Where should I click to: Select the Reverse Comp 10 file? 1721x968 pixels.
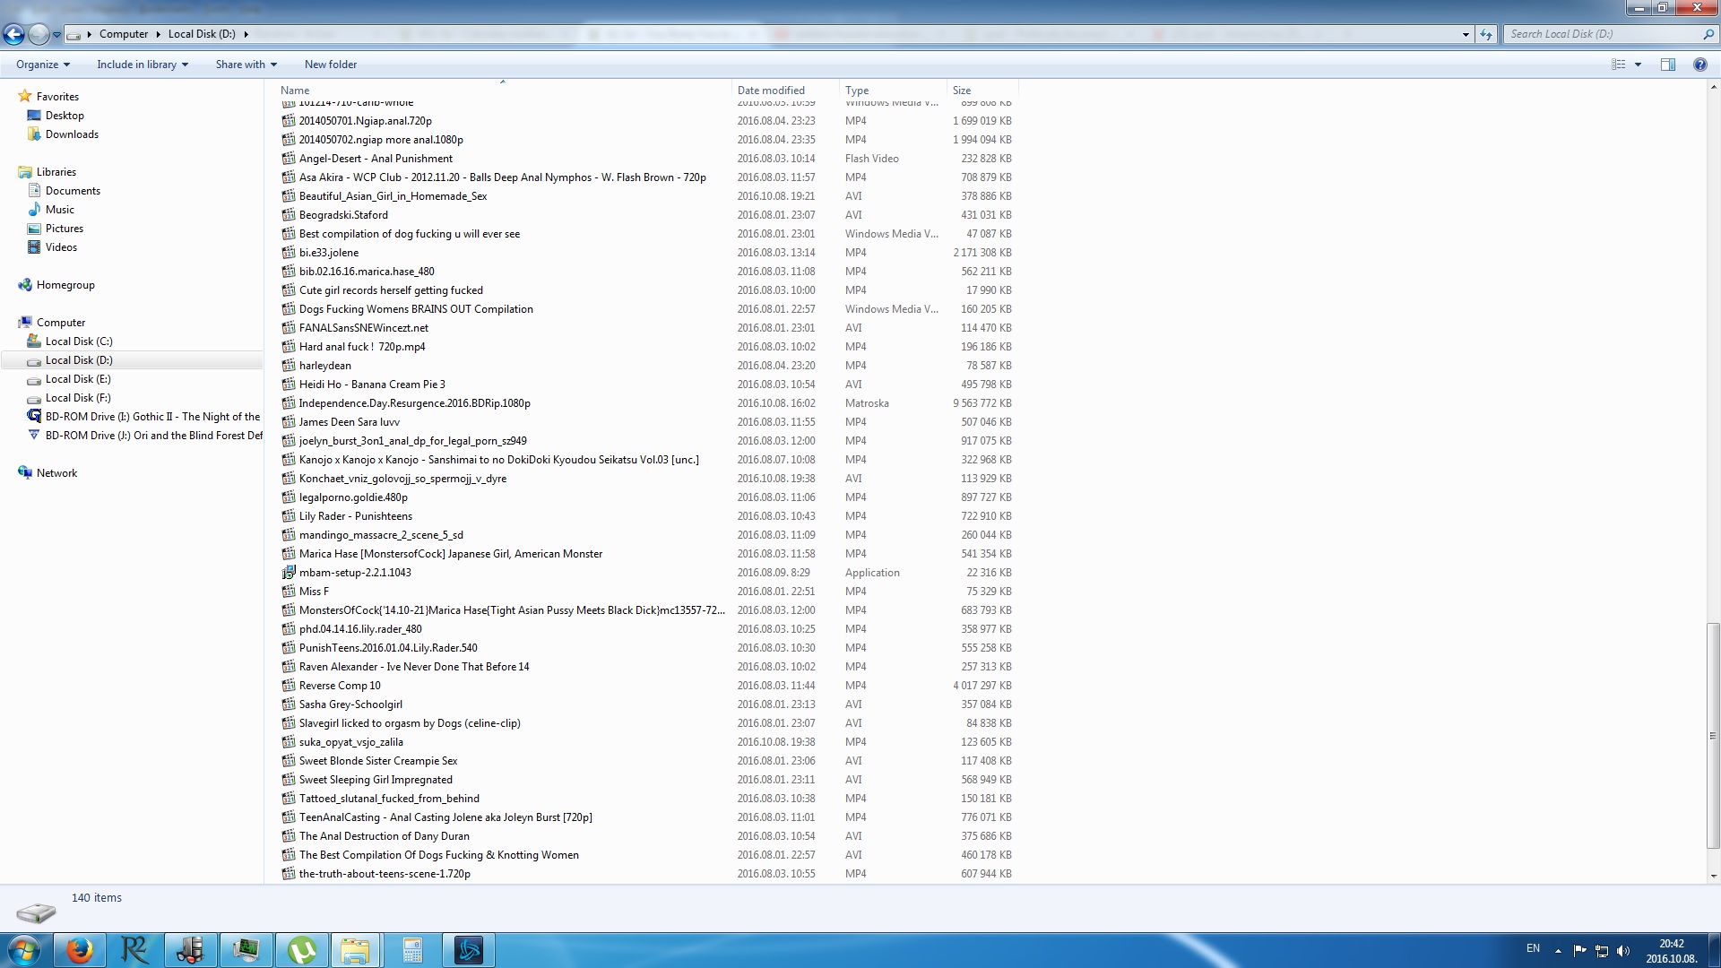click(340, 686)
